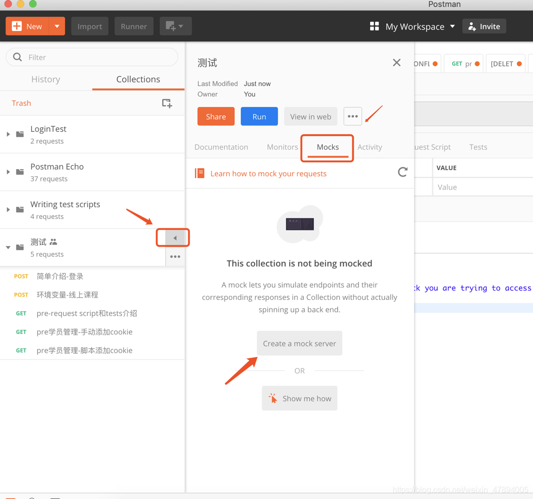Click the Share button
Screen dimensions: 533x499
[x=216, y=116]
